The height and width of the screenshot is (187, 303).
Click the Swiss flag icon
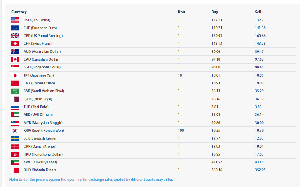coord(15,44)
